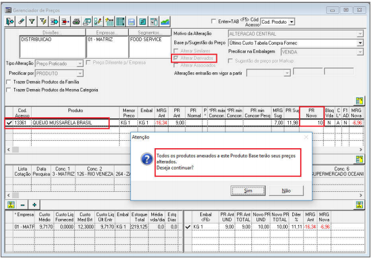Enable Trazer Demais Produtos da Mesma Categoria
The image size is (371, 258).
click(x=9, y=90)
